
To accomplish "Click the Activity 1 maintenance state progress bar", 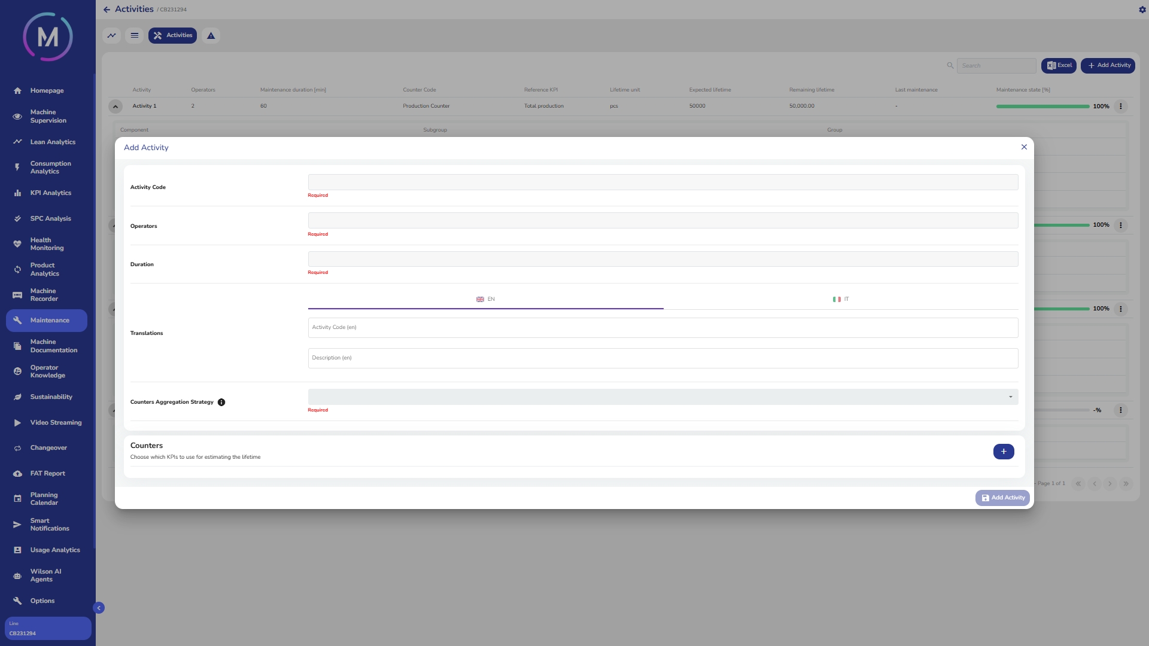I will (1042, 106).
